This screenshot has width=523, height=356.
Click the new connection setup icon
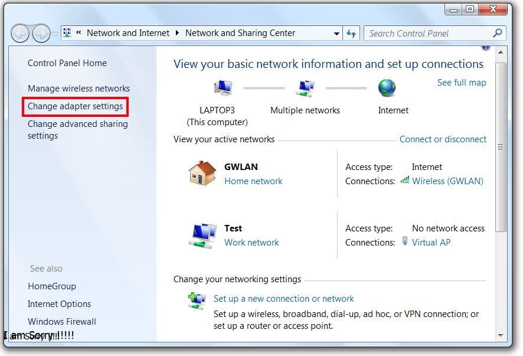click(x=197, y=301)
